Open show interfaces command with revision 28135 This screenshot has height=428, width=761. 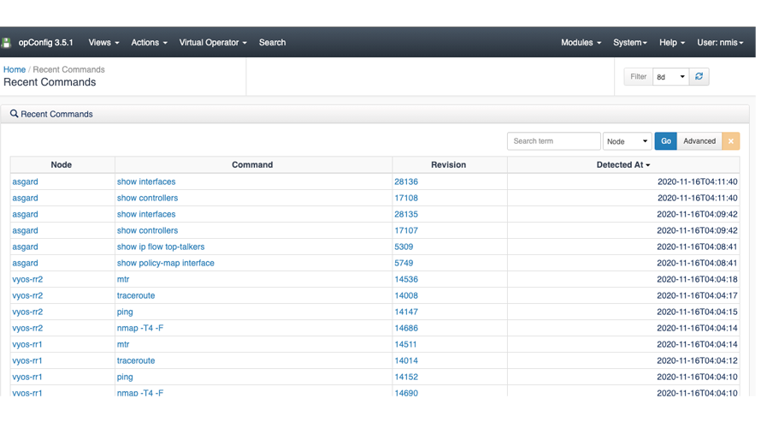pyautogui.click(x=146, y=214)
